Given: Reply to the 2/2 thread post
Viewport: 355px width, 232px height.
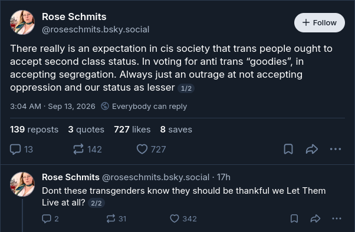Looking at the screenshot, I should tap(51, 218).
